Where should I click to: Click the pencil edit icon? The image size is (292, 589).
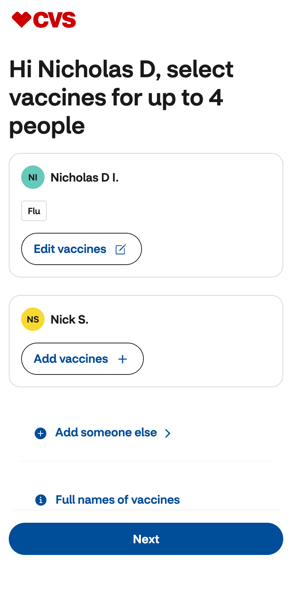(x=120, y=249)
